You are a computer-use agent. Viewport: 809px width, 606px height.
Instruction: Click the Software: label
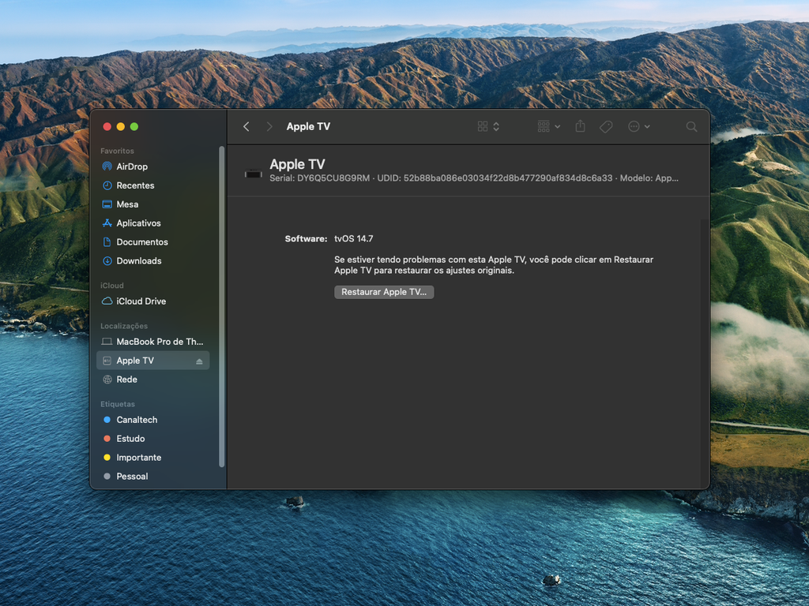[x=306, y=239]
